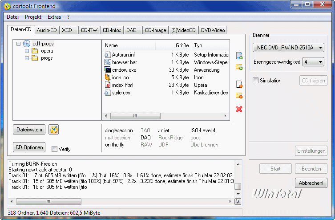The image size is (335, 220).
Task: Switch to the CD-RW tab
Action: [89, 30]
